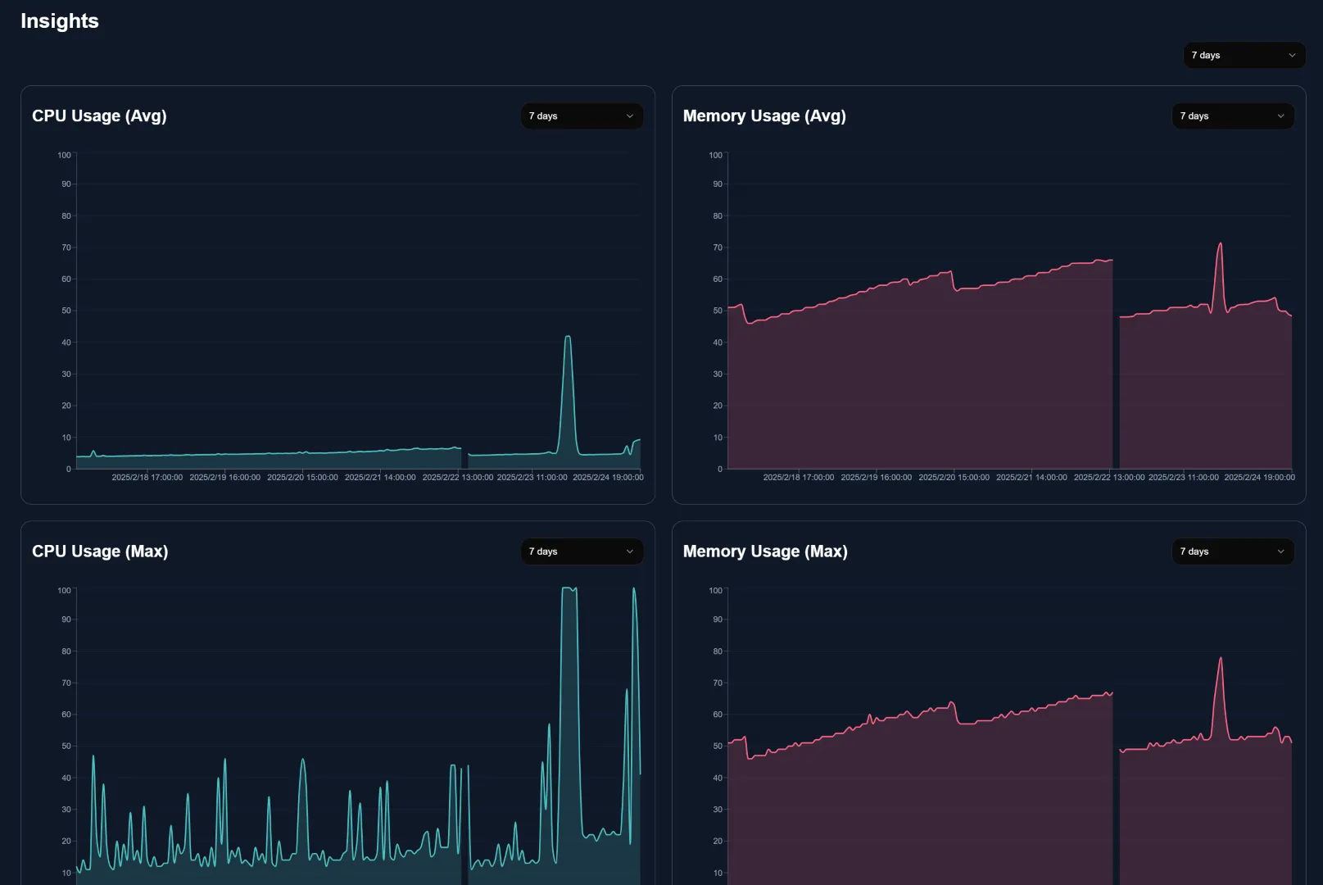Click the Insights page heading
The width and height of the screenshot is (1323, 885).
[x=59, y=21]
